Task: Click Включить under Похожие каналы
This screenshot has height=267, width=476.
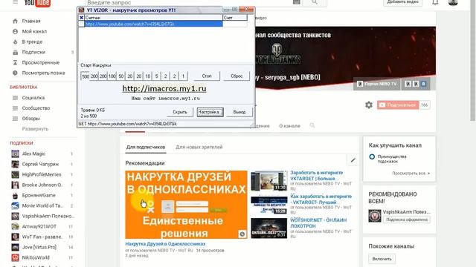Action: click(382, 259)
